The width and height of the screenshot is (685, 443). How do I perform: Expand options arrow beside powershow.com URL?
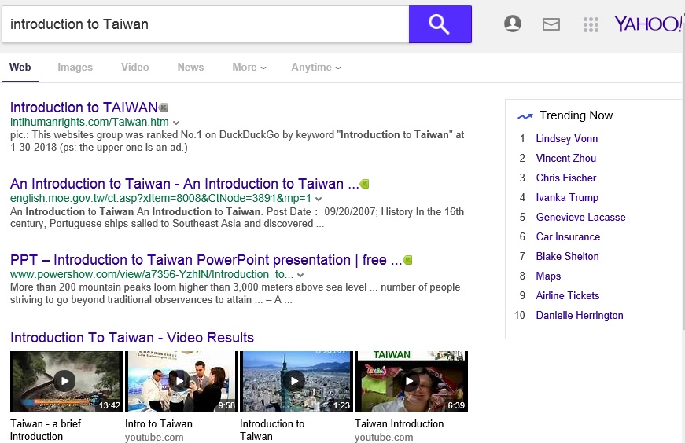pos(300,275)
